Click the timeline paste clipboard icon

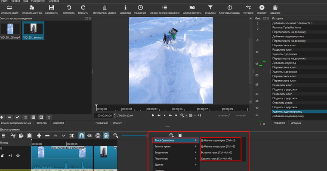[x=29, y=136]
